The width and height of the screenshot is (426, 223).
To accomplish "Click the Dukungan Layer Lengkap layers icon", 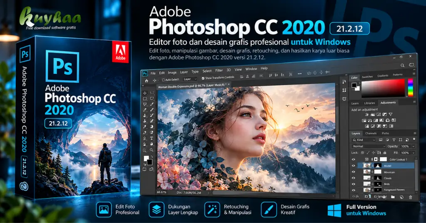I will tap(156, 209).
